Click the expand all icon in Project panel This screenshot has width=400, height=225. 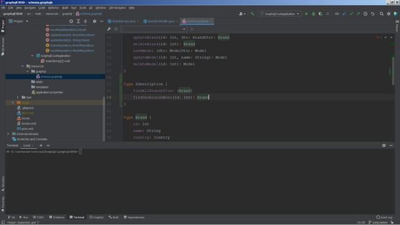point(78,21)
